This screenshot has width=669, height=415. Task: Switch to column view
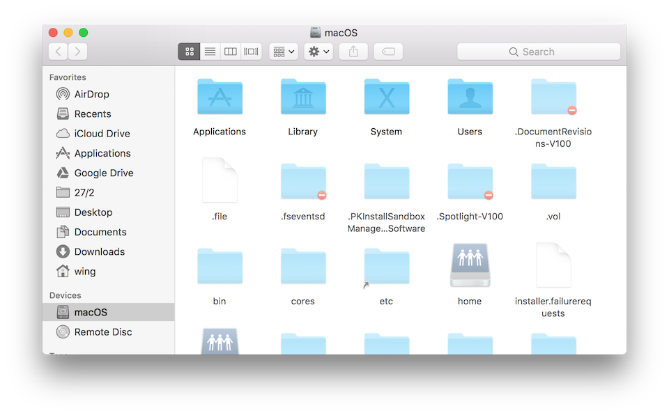(x=231, y=52)
